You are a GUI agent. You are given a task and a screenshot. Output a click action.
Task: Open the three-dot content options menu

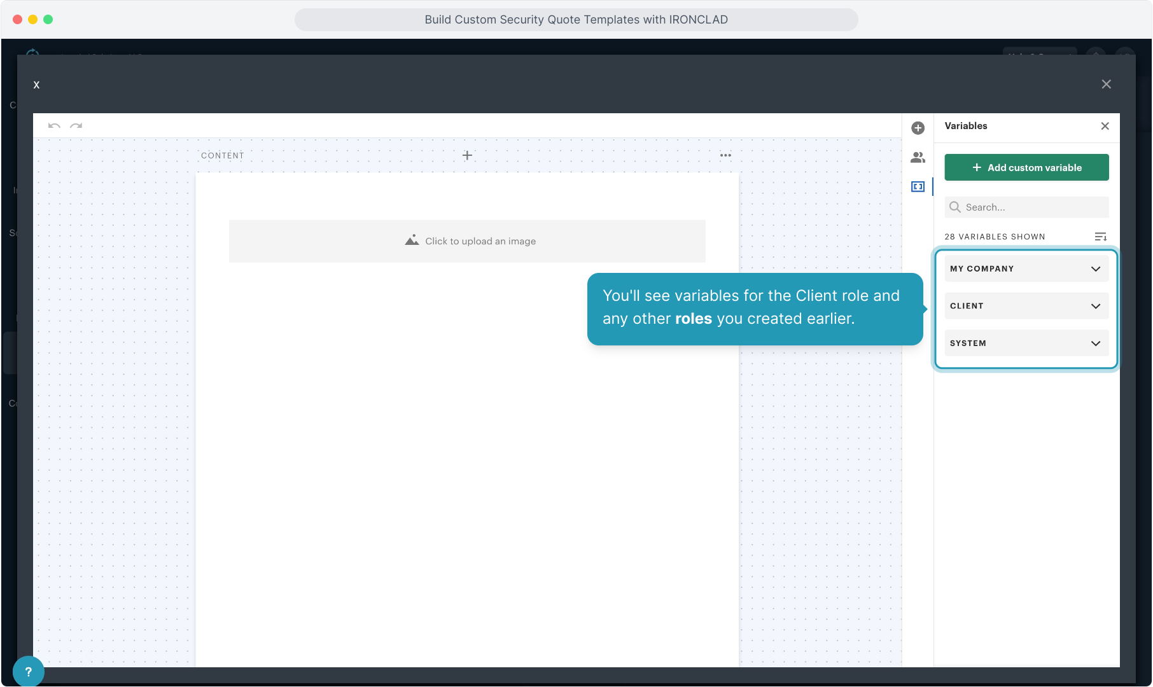725,155
